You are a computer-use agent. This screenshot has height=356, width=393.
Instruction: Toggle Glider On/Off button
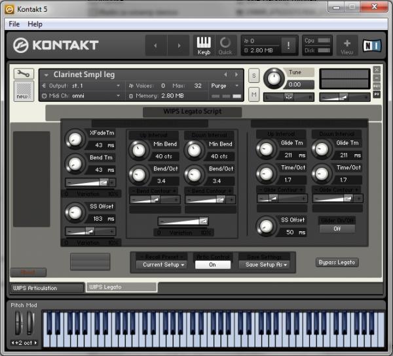click(337, 229)
